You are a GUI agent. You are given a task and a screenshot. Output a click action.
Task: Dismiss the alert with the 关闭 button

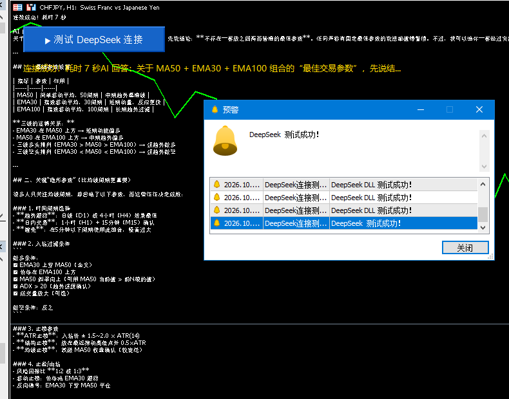(465, 248)
